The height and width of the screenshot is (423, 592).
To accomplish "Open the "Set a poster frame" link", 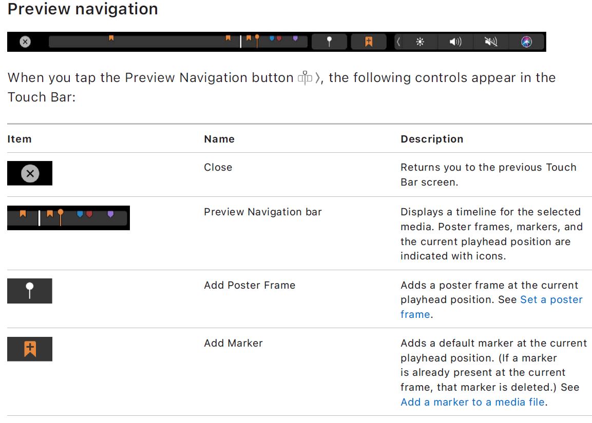I will point(551,300).
